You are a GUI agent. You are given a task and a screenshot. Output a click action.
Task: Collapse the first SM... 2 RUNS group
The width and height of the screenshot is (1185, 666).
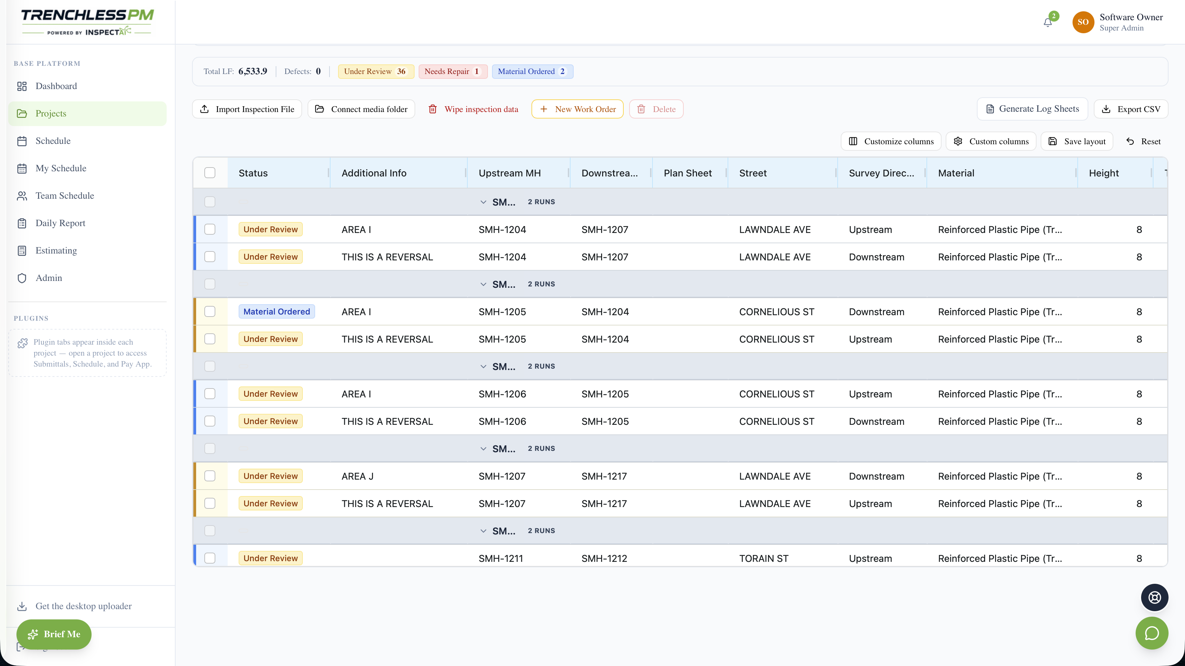pos(483,202)
